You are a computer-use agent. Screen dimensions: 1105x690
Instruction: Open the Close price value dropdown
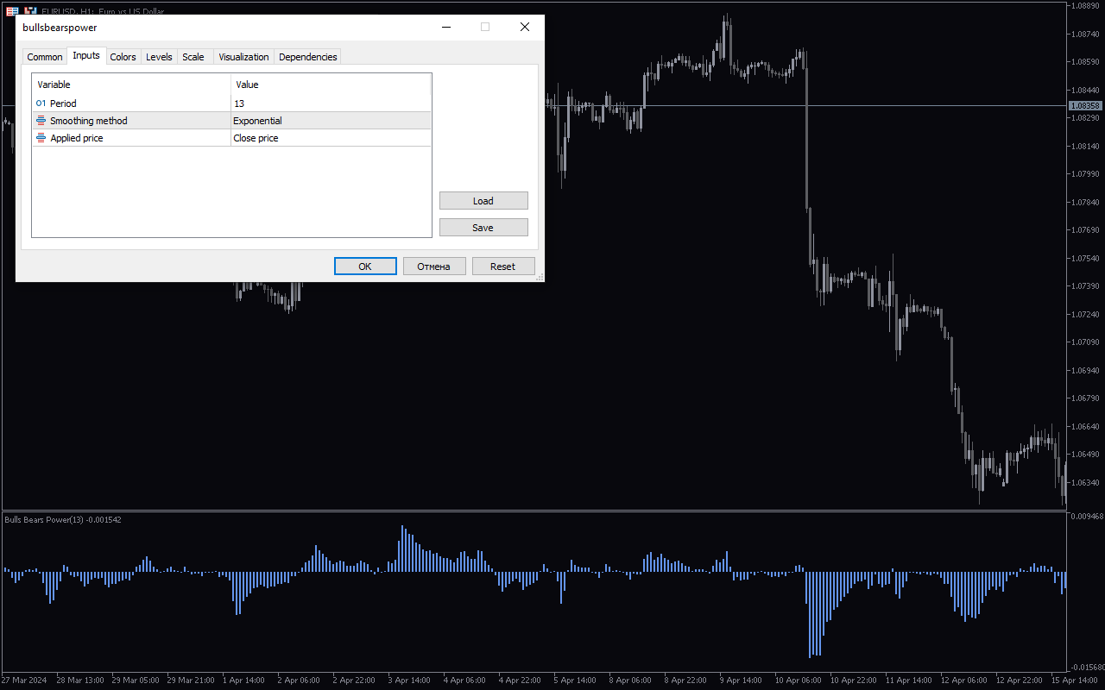[331, 138]
